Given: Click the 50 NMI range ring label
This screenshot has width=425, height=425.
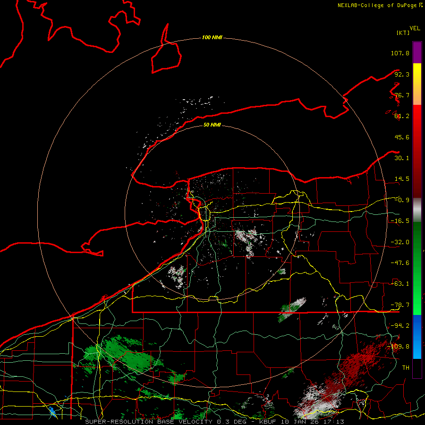Looking at the screenshot, I should point(212,125).
